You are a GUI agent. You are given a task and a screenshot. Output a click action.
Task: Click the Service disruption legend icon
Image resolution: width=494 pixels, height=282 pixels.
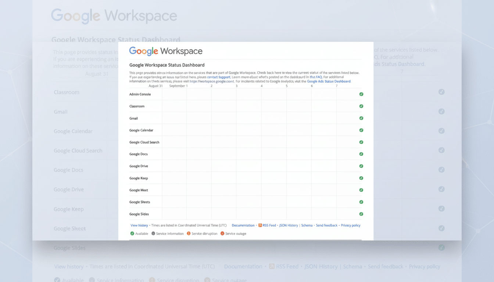click(x=189, y=233)
